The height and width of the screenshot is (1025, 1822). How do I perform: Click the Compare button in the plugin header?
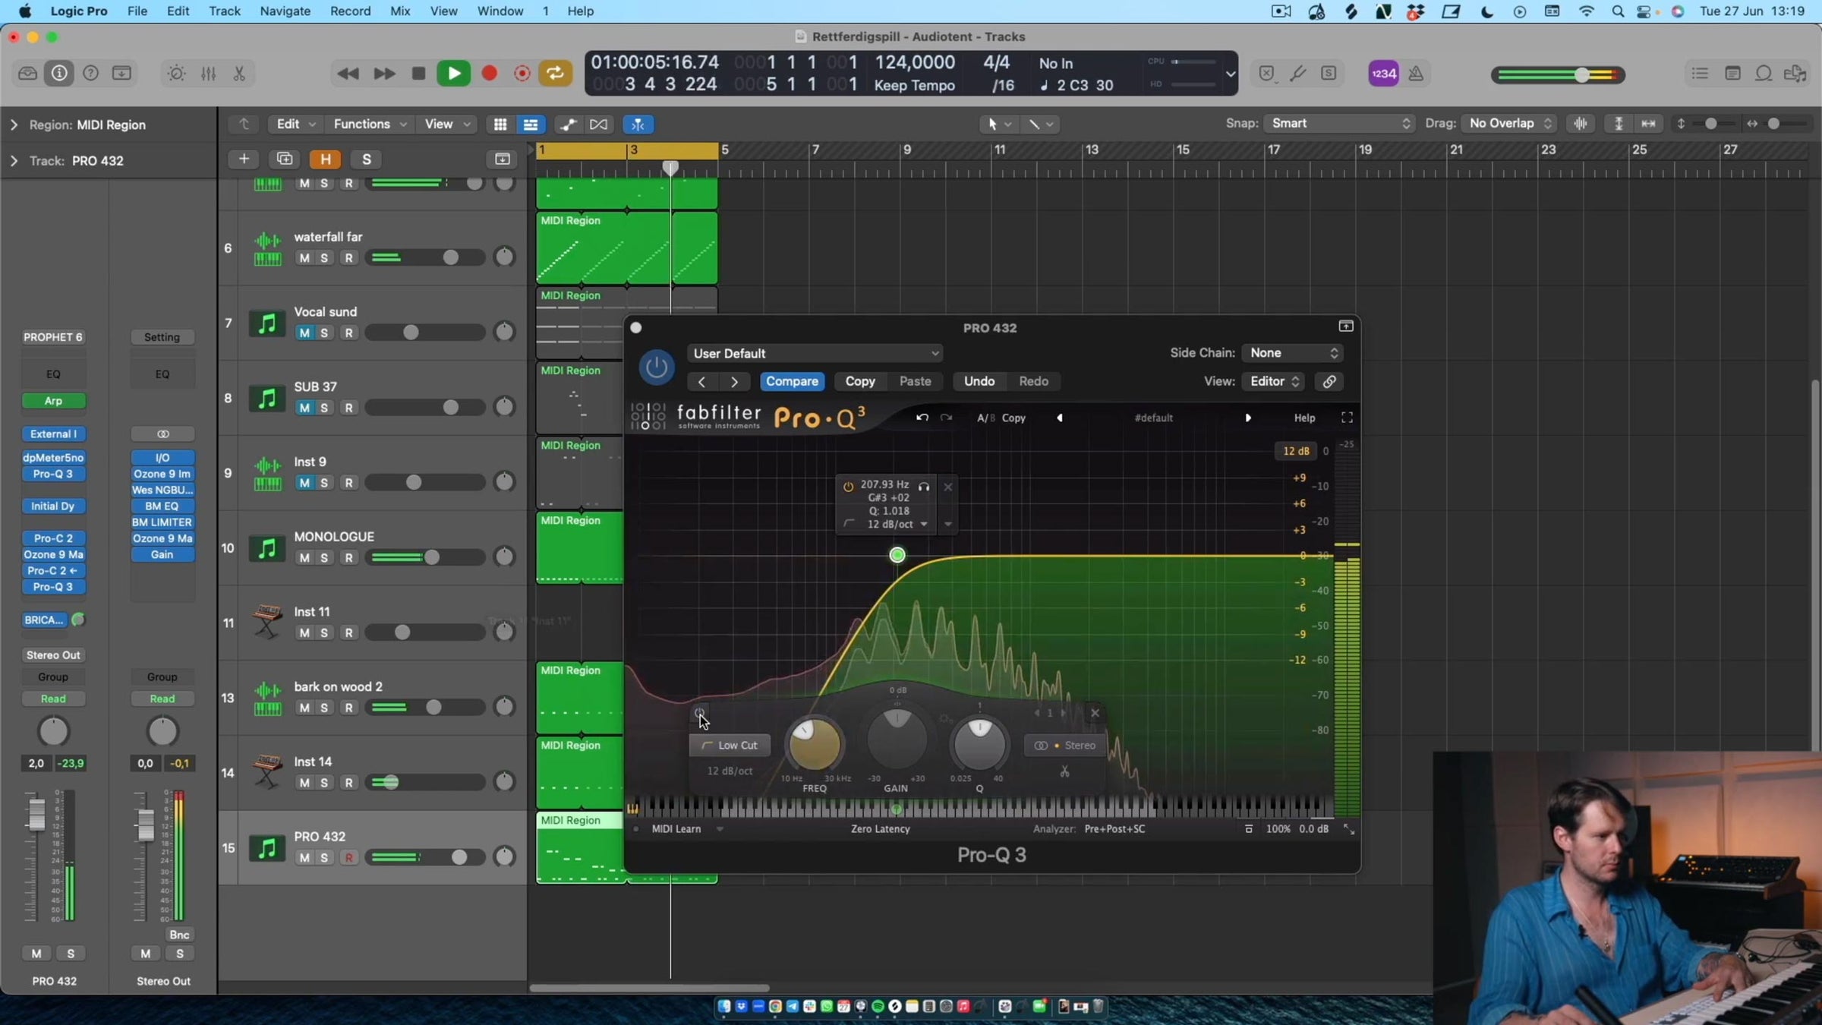[x=793, y=381]
